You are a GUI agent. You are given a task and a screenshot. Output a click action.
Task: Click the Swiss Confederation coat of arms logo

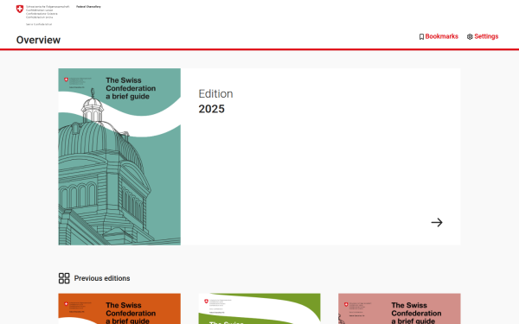coord(20,9)
